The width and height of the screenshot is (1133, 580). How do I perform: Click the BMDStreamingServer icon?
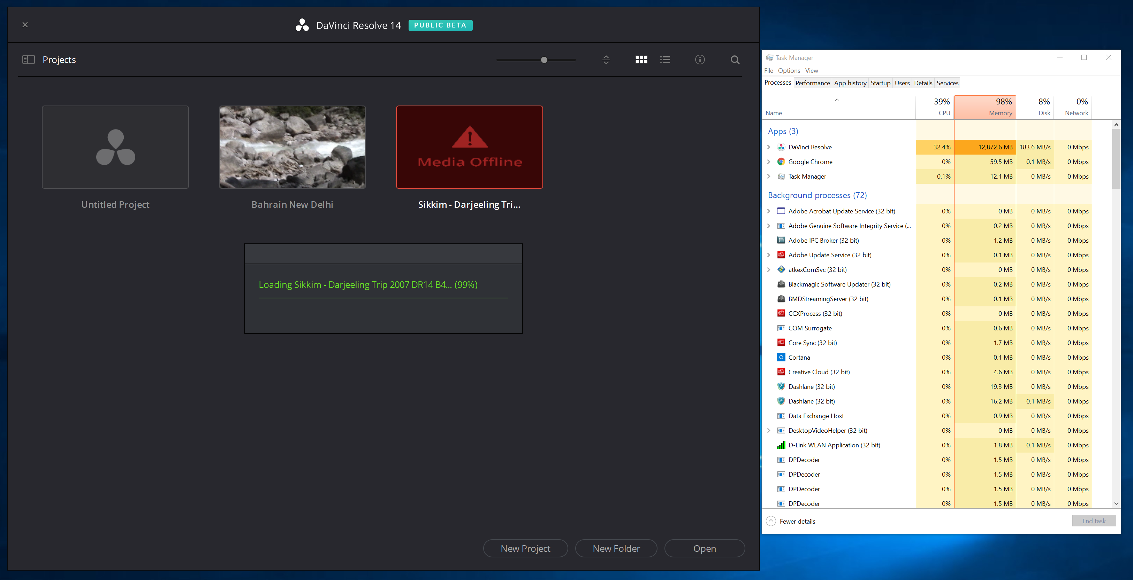point(781,299)
